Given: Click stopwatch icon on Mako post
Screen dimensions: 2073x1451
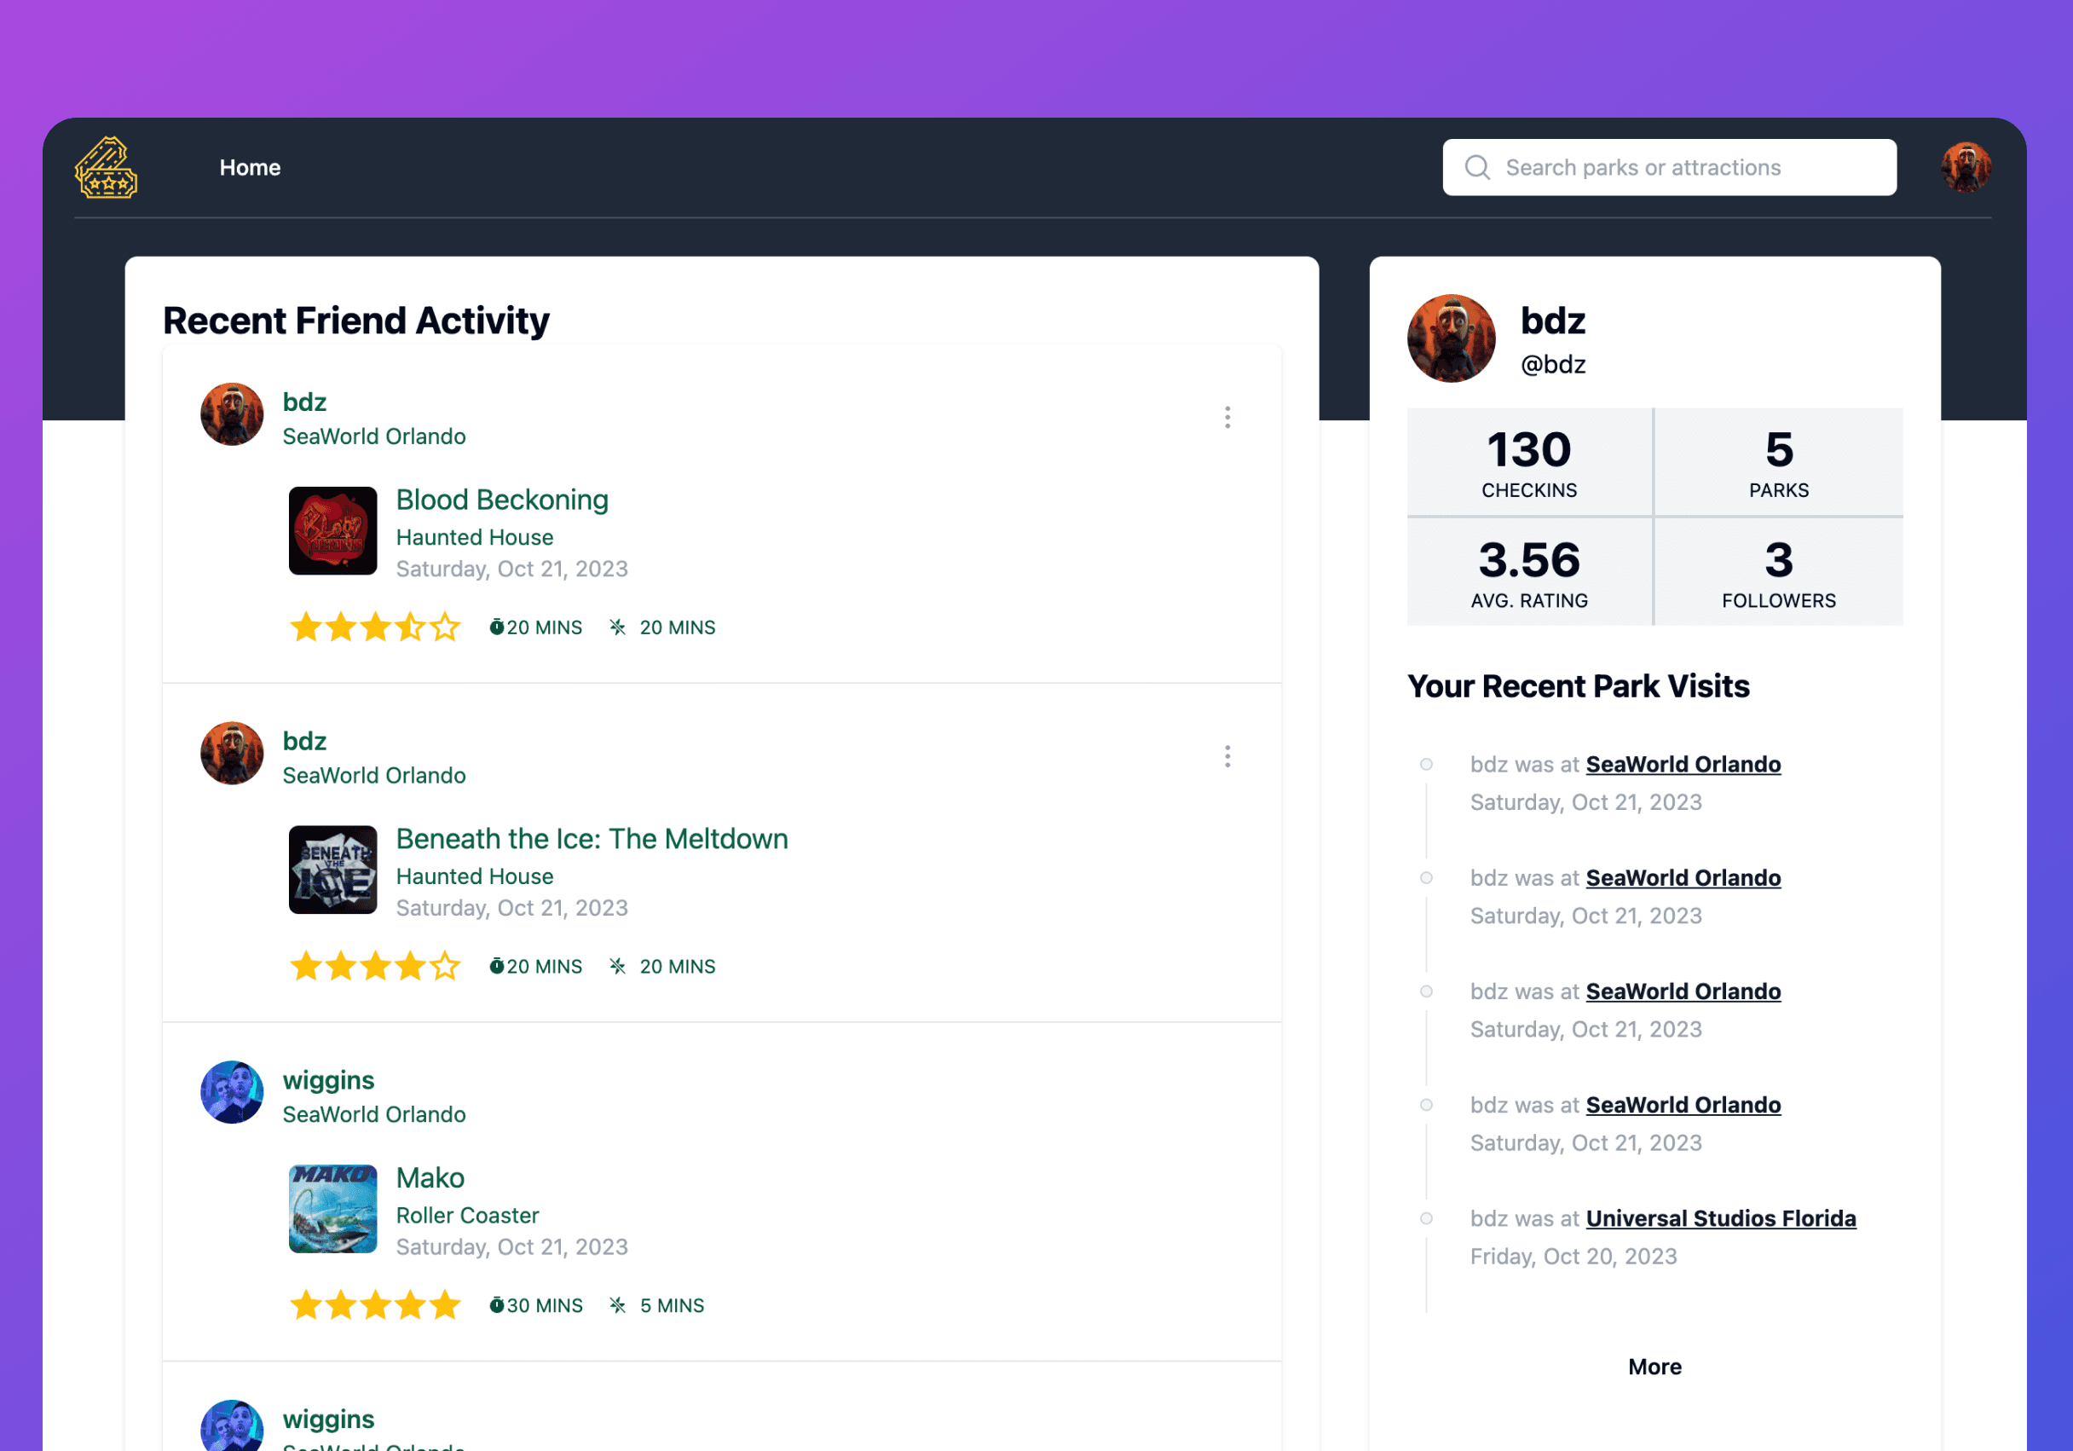Looking at the screenshot, I should 496,1304.
